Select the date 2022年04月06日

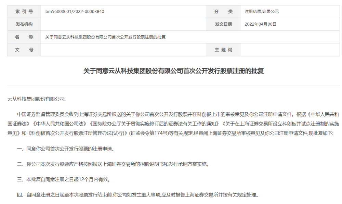260,24
